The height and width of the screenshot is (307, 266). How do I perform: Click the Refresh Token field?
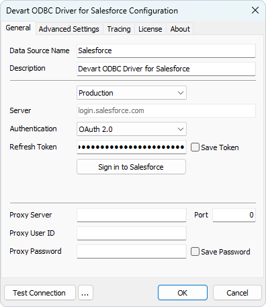pyautogui.click(x=132, y=147)
